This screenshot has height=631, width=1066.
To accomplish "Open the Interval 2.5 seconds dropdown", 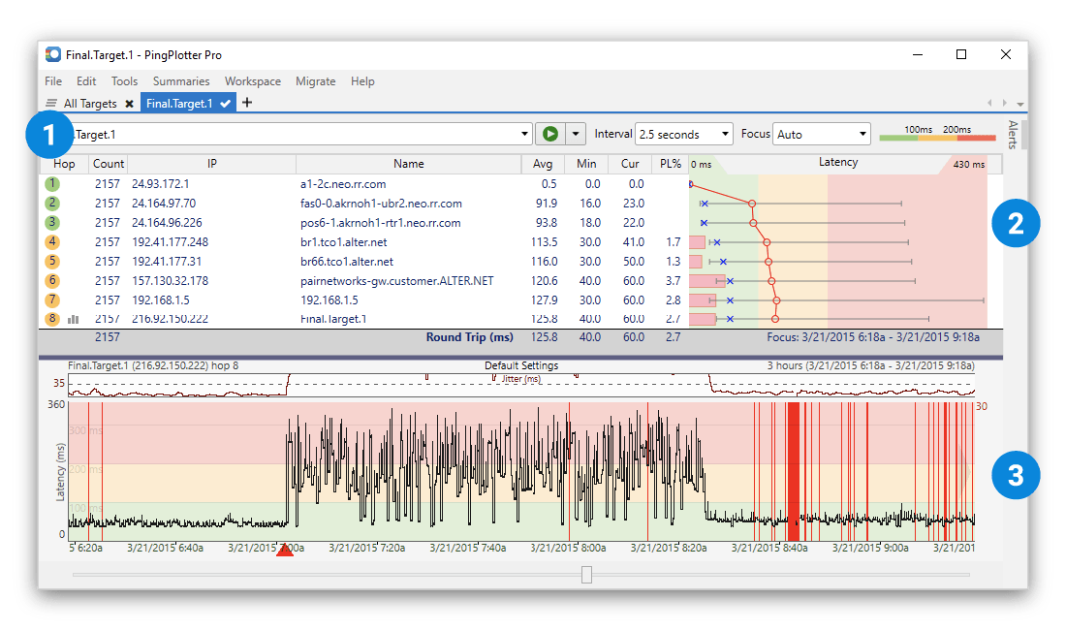I will [683, 134].
